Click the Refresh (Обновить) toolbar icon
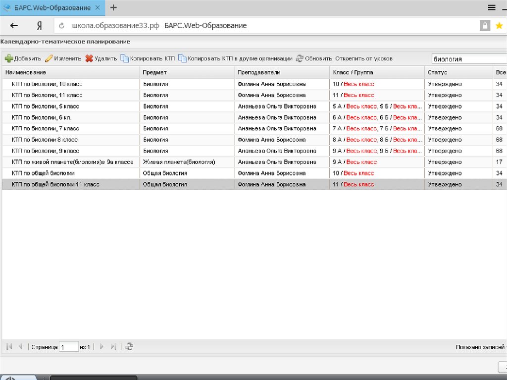This screenshot has height=380, width=507. coord(300,58)
